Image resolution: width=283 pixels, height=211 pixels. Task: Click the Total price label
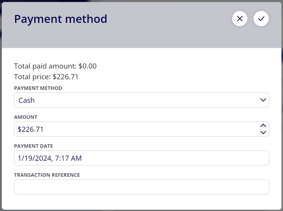[32, 77]
